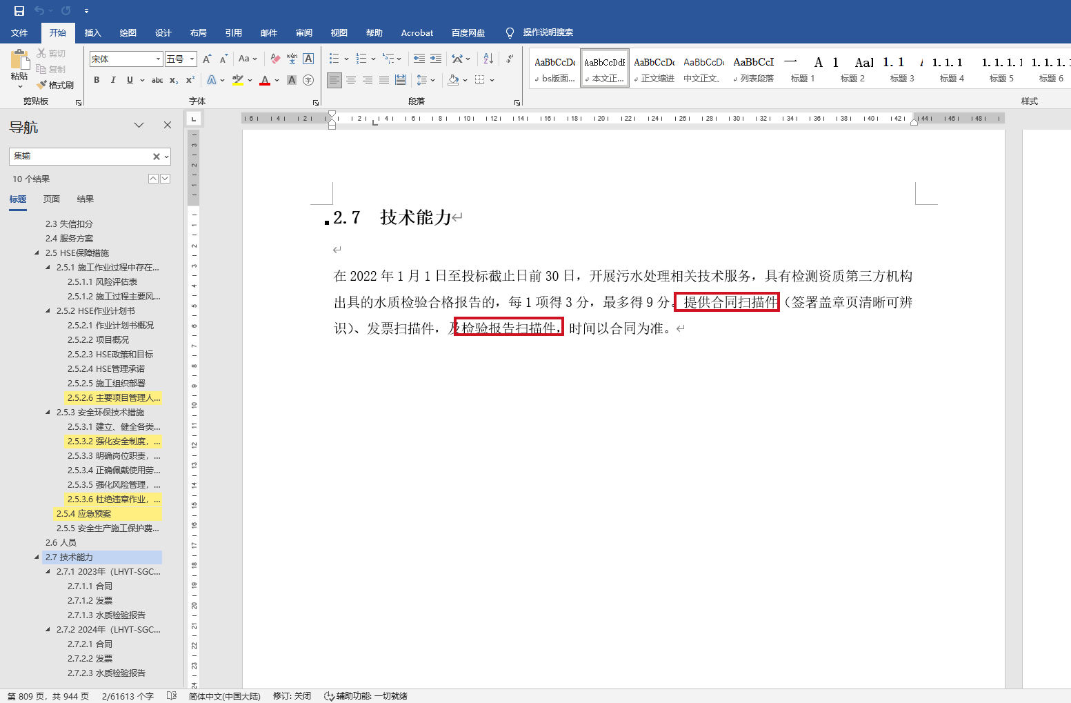Click the word count 2/61613 个字
This screenshot has width=1071, height=703.
click(128, 696)
